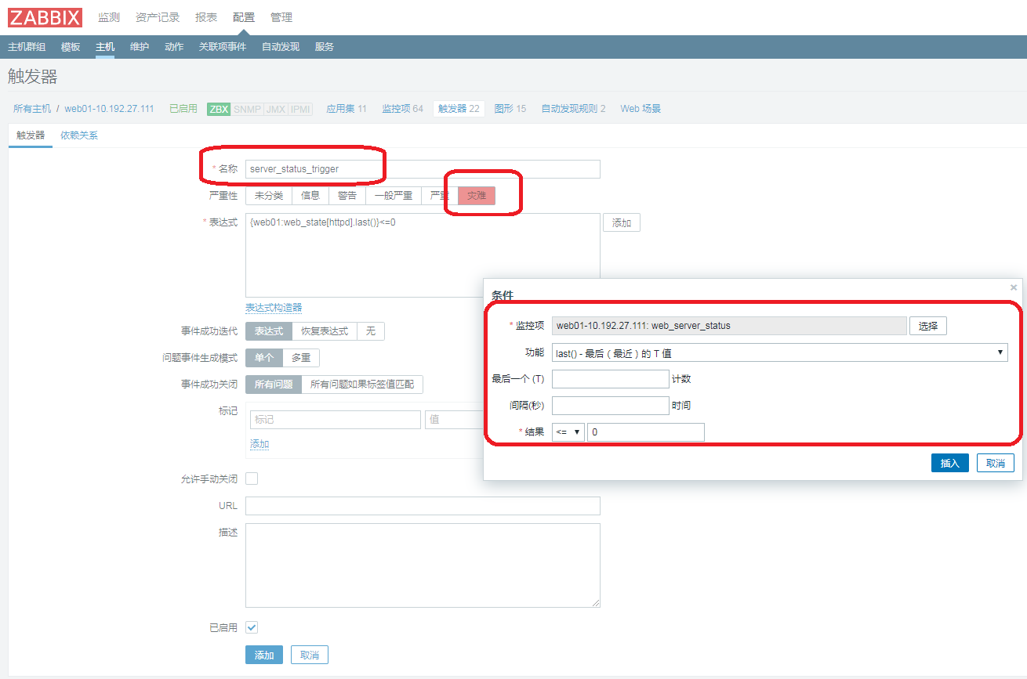This screenshot has width=1027, height=679.
Task: Select 恢复表达式 for 事件成功迭代
Action: click(x=325, y=331)
